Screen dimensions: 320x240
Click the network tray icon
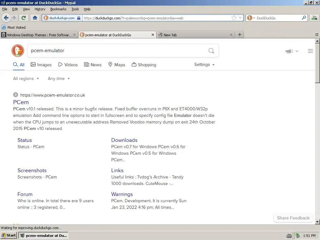coord(298,236)
